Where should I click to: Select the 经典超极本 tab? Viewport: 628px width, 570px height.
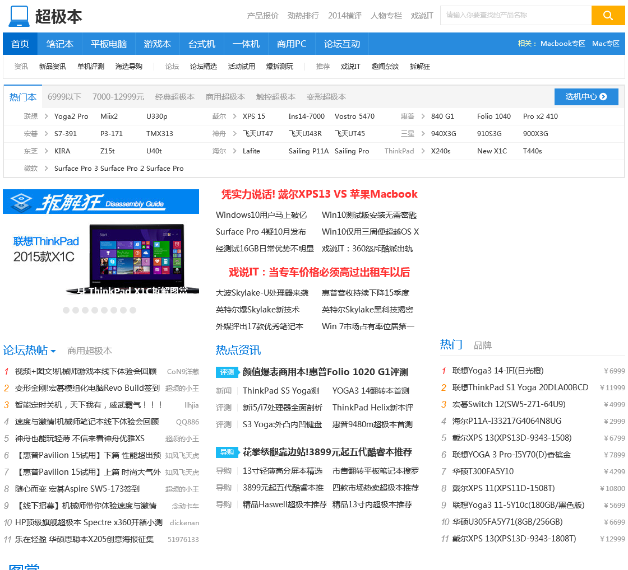[x=174, y=97]
